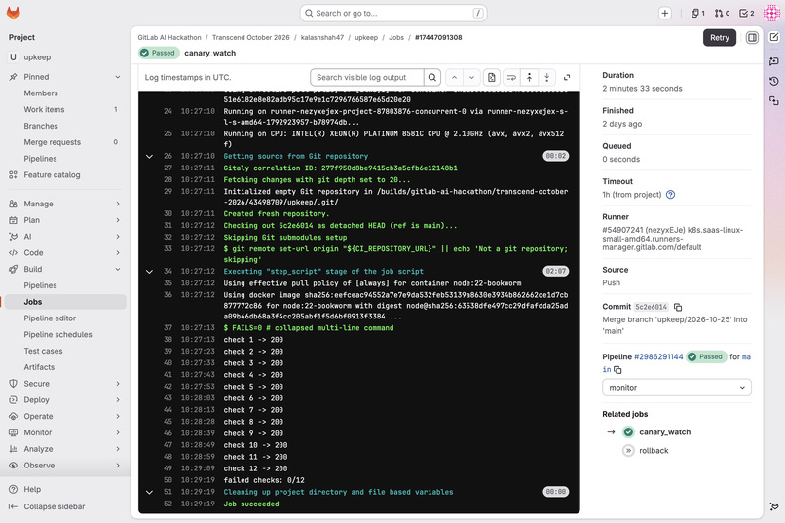
Task: Open the to-do list counter icon
Action: point(746,13)
